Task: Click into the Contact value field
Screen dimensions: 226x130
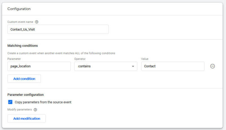Action: 173,66
